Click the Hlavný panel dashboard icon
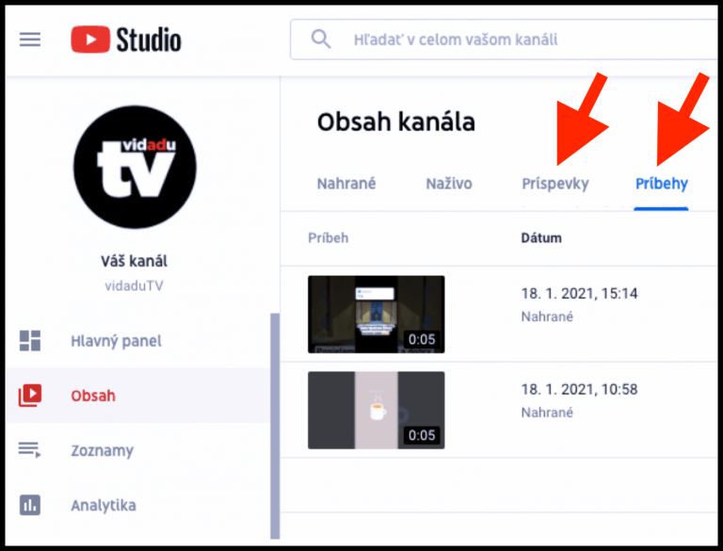This screenshot has width=723, height=551. [x=30, y=341]
